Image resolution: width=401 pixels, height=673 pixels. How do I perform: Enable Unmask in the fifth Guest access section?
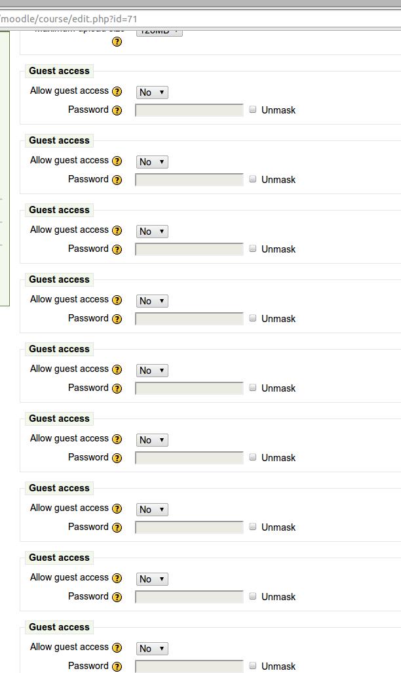pos(253,388)
